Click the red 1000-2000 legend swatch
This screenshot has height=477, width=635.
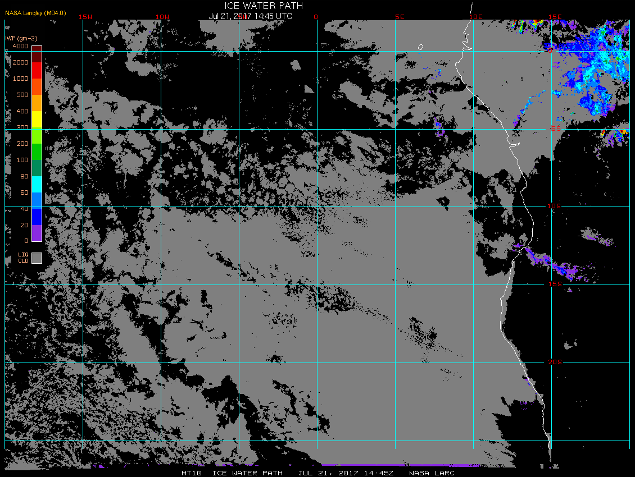click(37, 70)
